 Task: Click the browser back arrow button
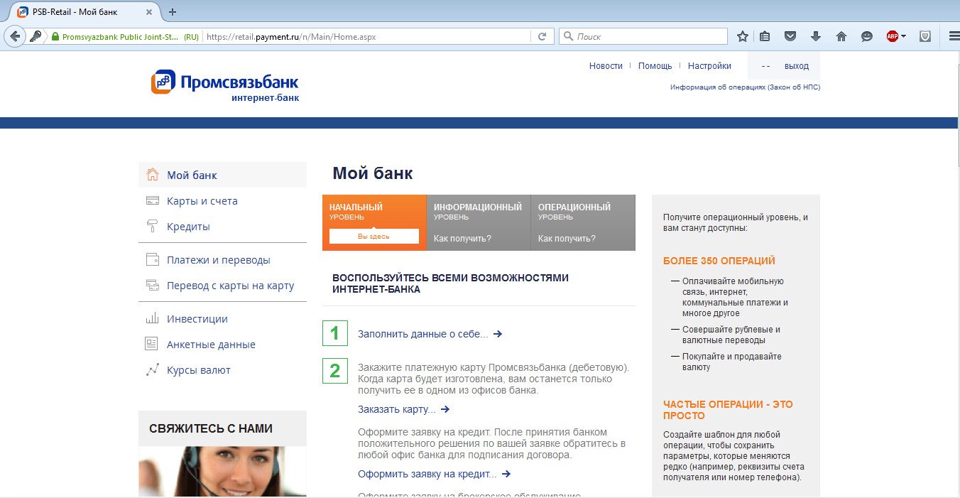(14, 36)
